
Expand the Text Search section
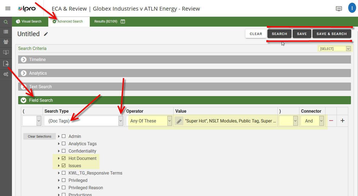click(x=184, y=87)
